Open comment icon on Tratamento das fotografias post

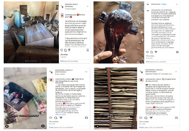click(56, 118)
